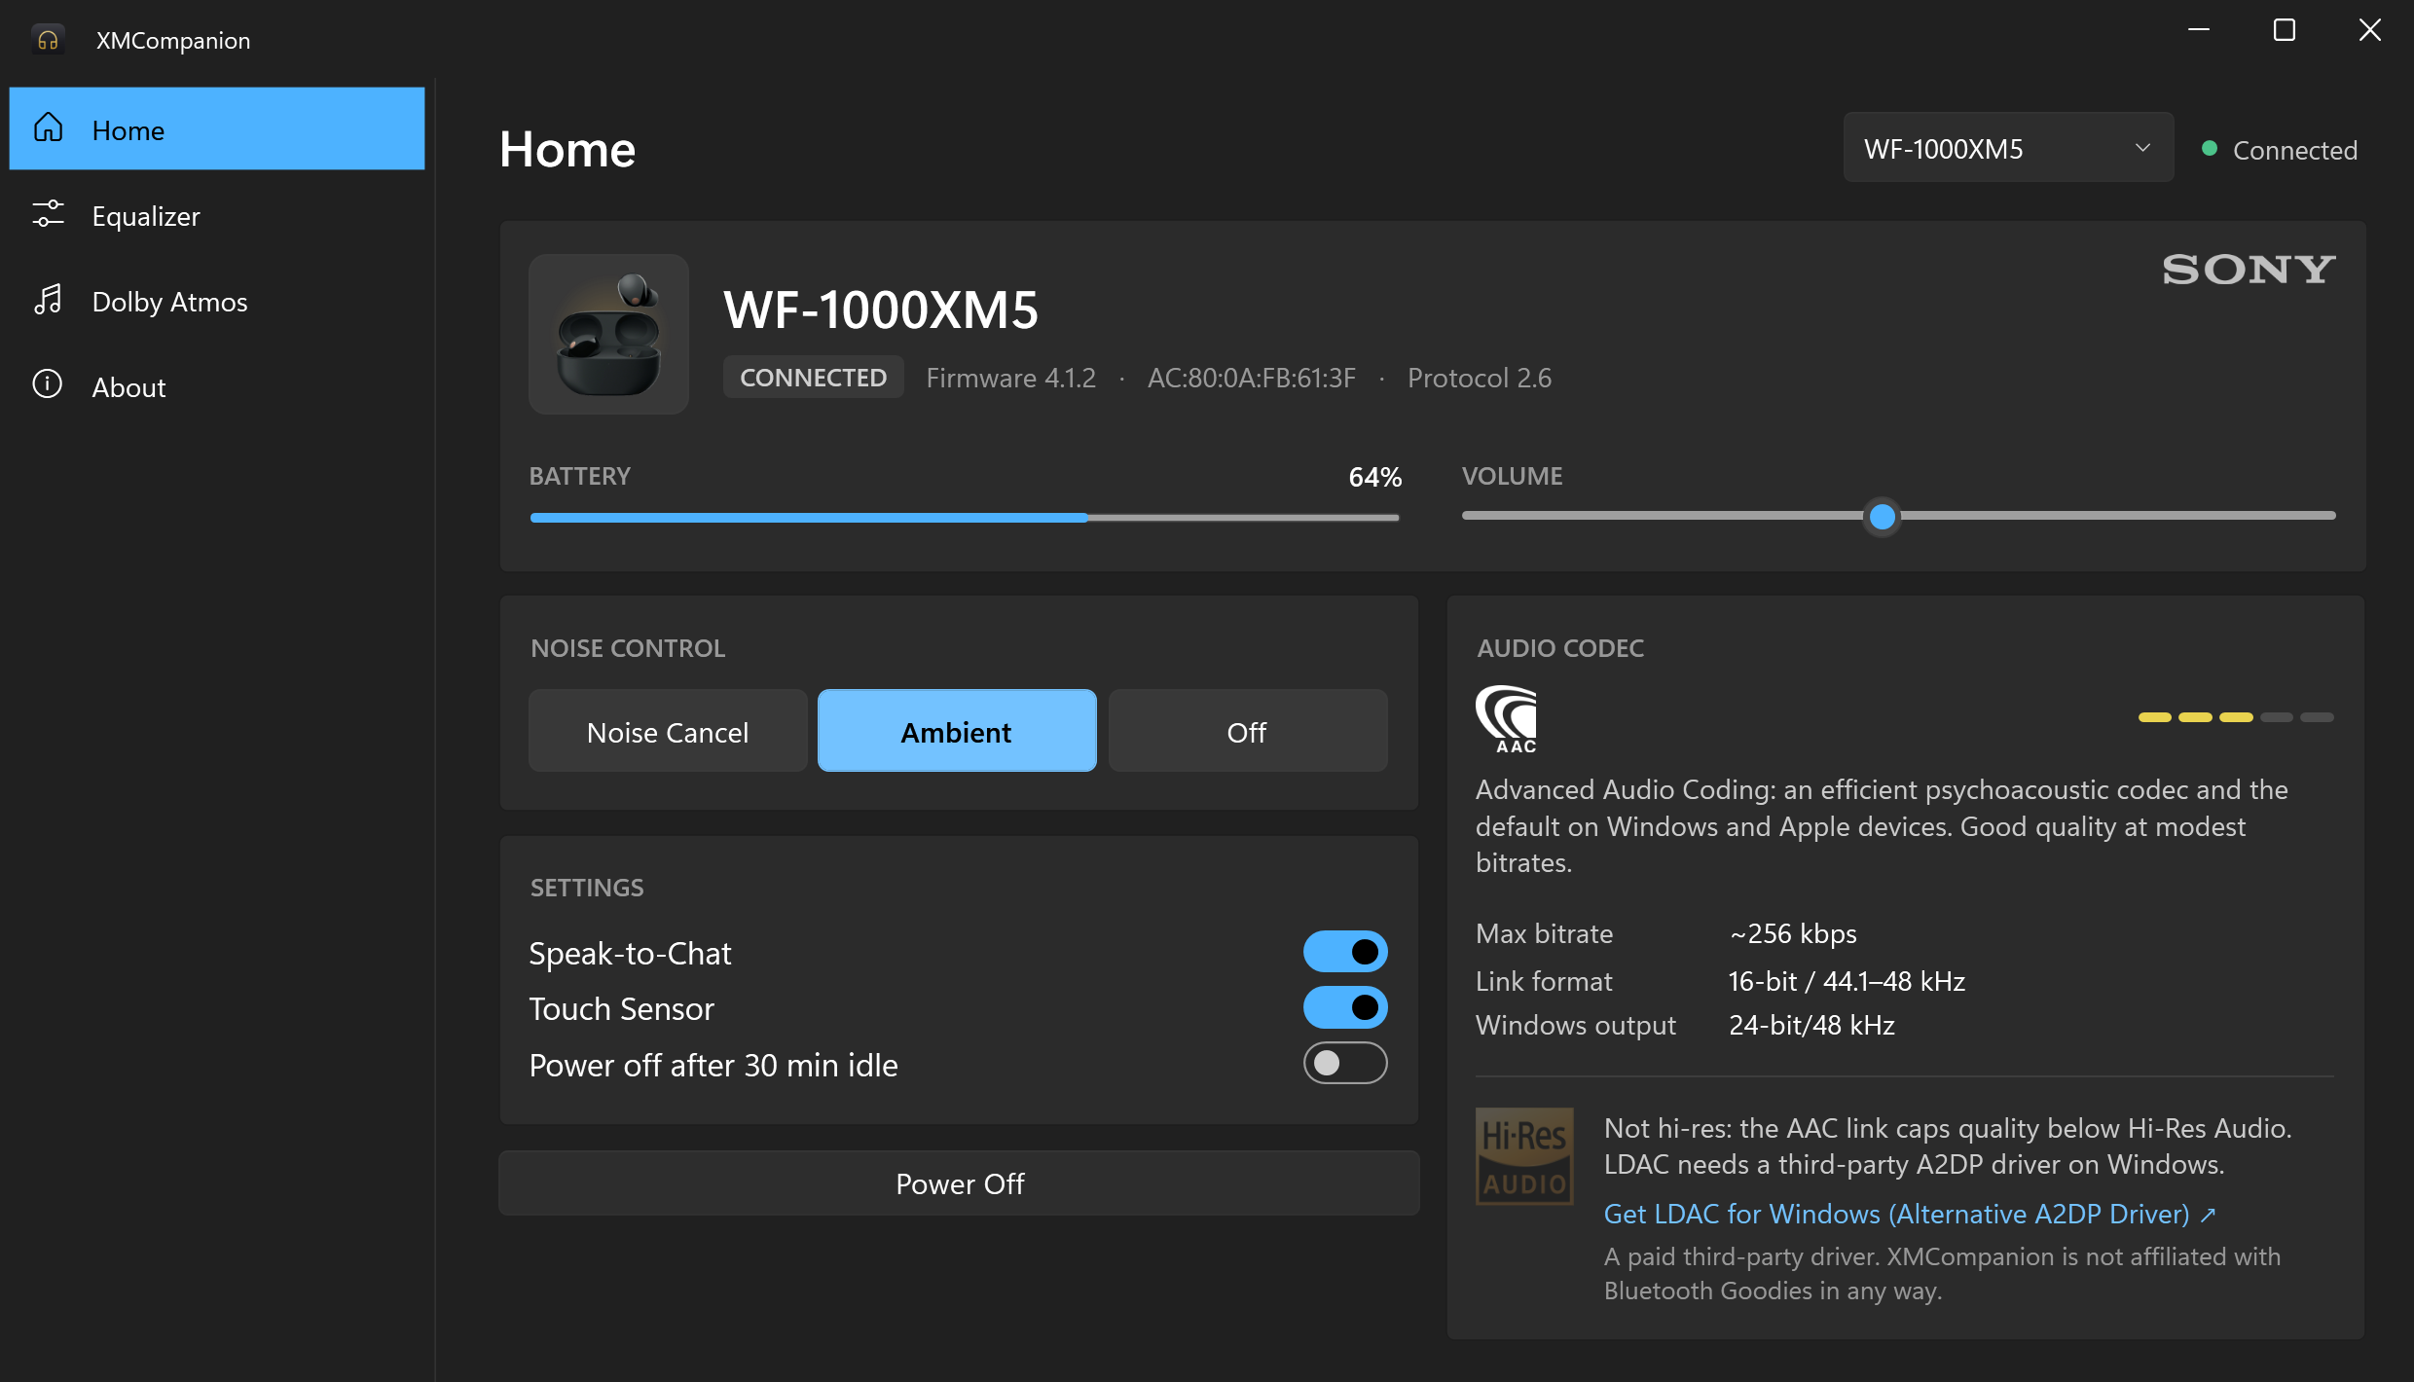Click the BATTERY label

coord(579,476)
